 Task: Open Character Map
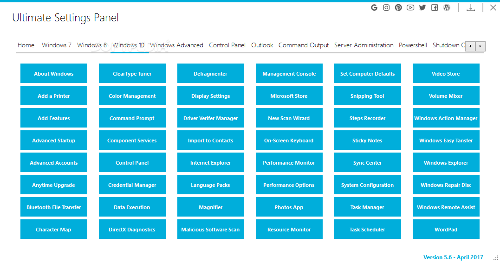pyautogui.click(x=54, y=230)
